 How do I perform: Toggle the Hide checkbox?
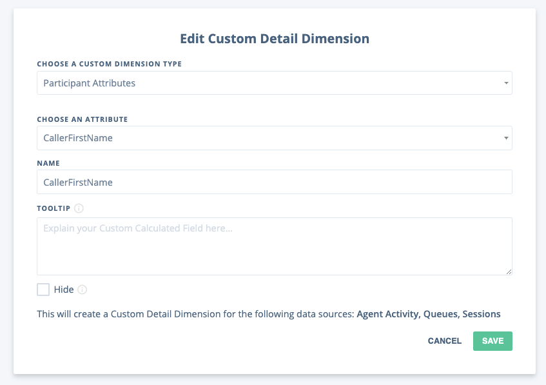[43, 290]
